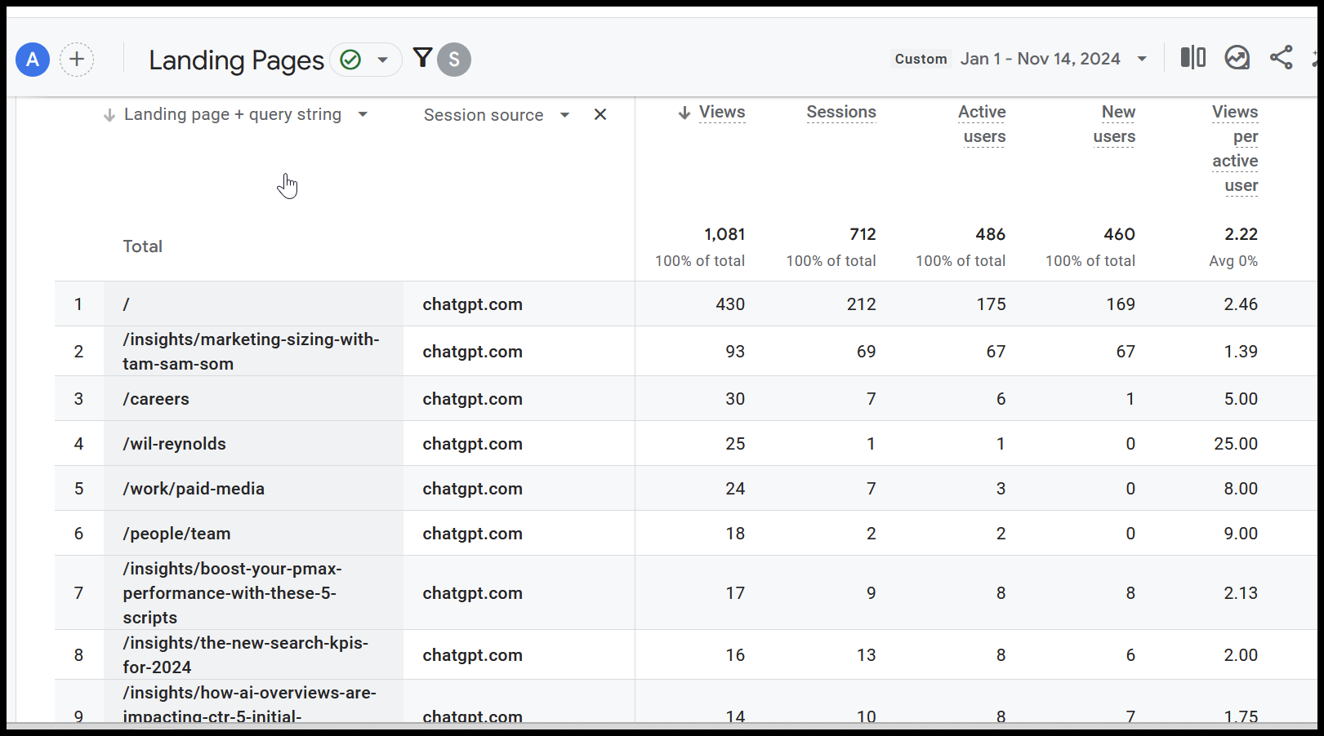This screenshot has height=736, width=1324.
Task: Remove the Session source secondary dimension
Action: tap(600, 115)
